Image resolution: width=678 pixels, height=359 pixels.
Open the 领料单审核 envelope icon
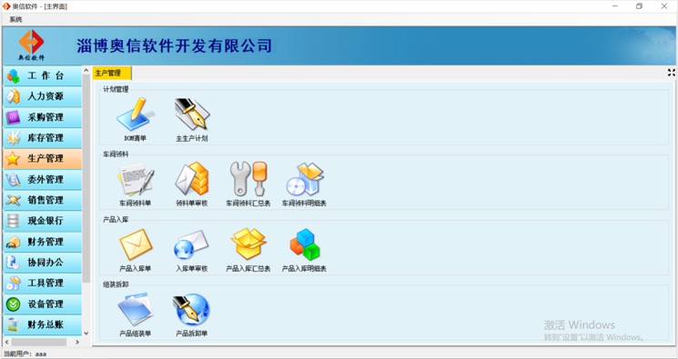click(x=192, y=179)
